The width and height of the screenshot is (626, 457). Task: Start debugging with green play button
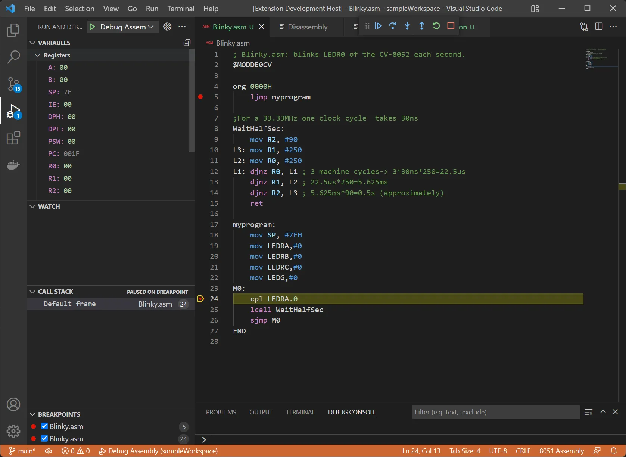pos(92,27)
